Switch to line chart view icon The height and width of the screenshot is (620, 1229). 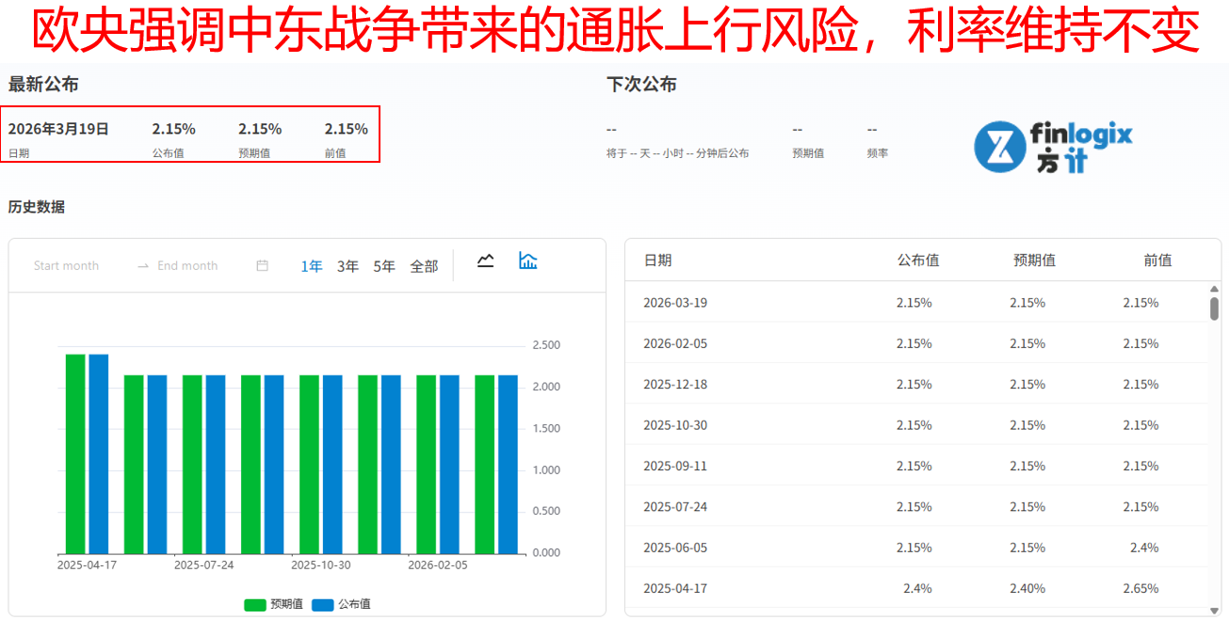(486, 262)
